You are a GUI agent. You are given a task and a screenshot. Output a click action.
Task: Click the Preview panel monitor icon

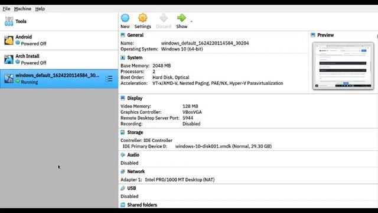(313, 35)
